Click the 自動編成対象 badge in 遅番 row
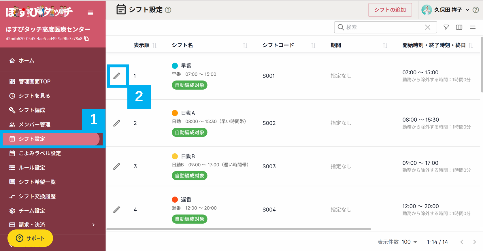 (190, 219)
